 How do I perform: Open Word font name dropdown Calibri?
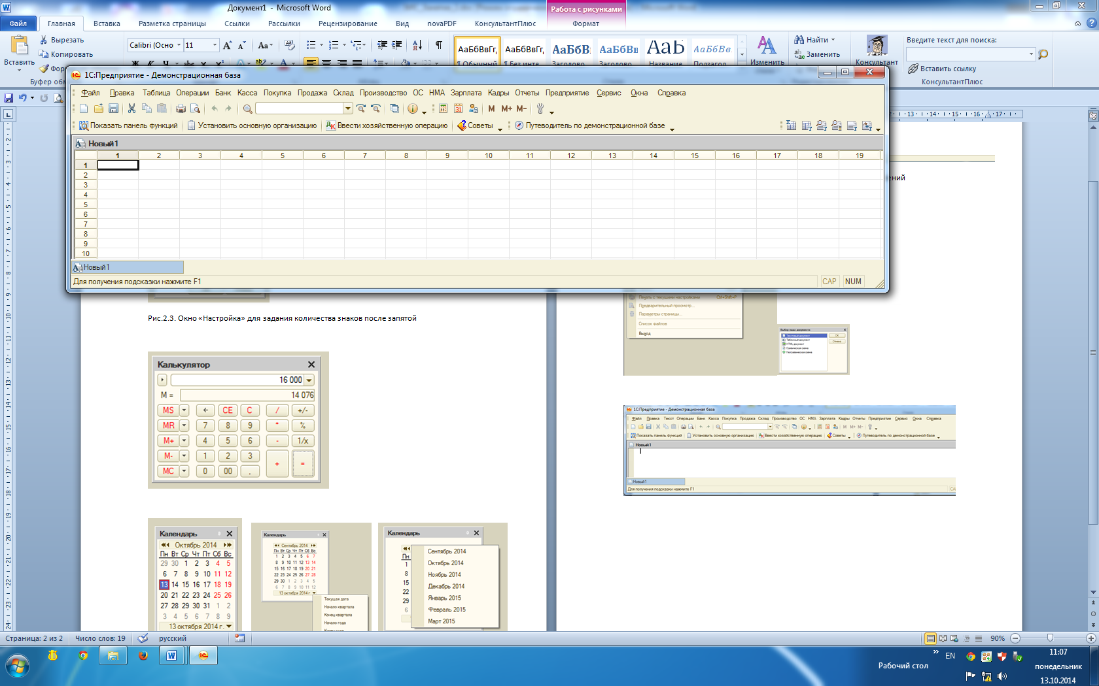point(179,45)
